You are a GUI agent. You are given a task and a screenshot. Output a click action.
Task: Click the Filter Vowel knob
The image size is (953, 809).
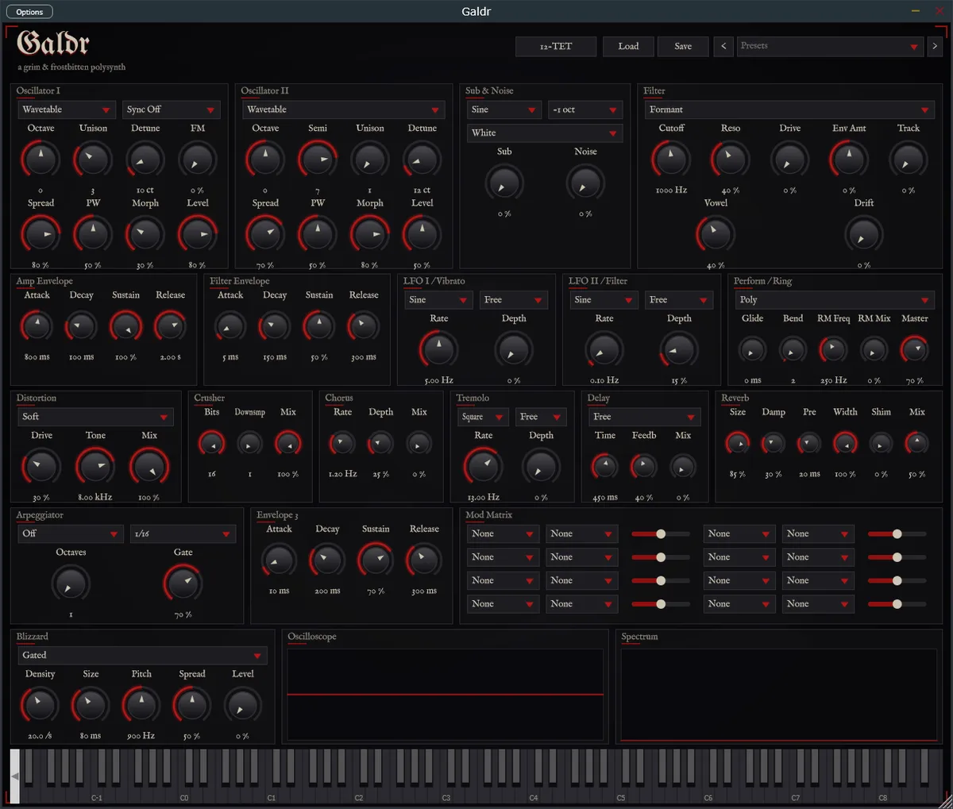(716, 235)
